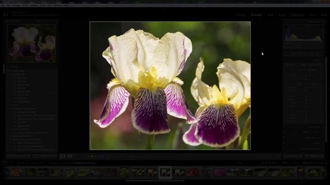Screen dimensions: 330x185
Task: Switch to the Map module
Action: point(270,15)
